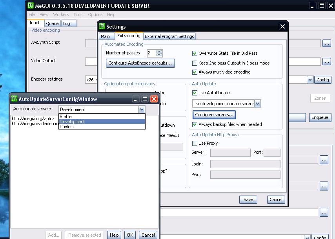This screenshot has width=335, height=239.
Task: Select Stable from the server list
Action: [x=102, y=117]
